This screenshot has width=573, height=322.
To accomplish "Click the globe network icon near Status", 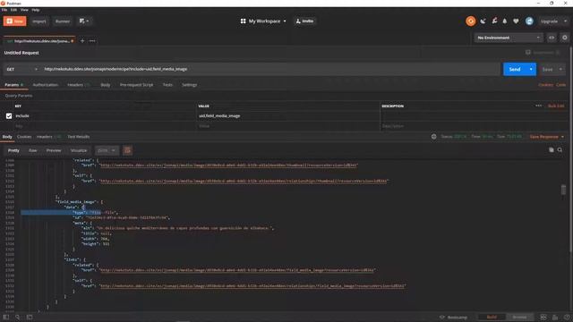I will point(433,137).
